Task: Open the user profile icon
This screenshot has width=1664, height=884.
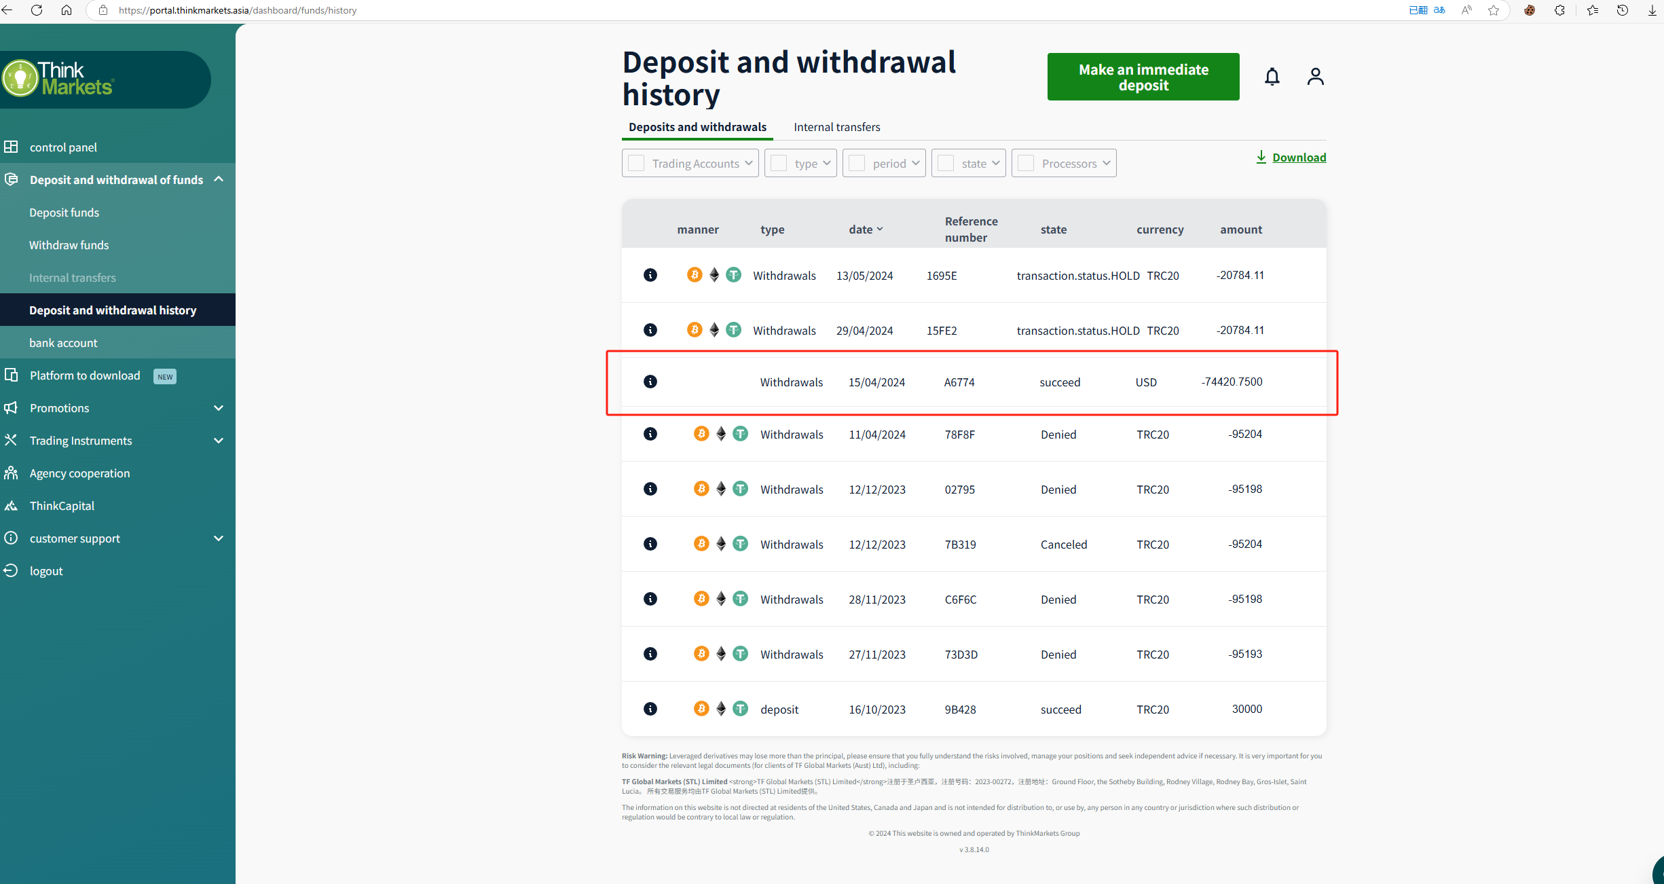Action: pyautogui.click(x=1315, y=77)
